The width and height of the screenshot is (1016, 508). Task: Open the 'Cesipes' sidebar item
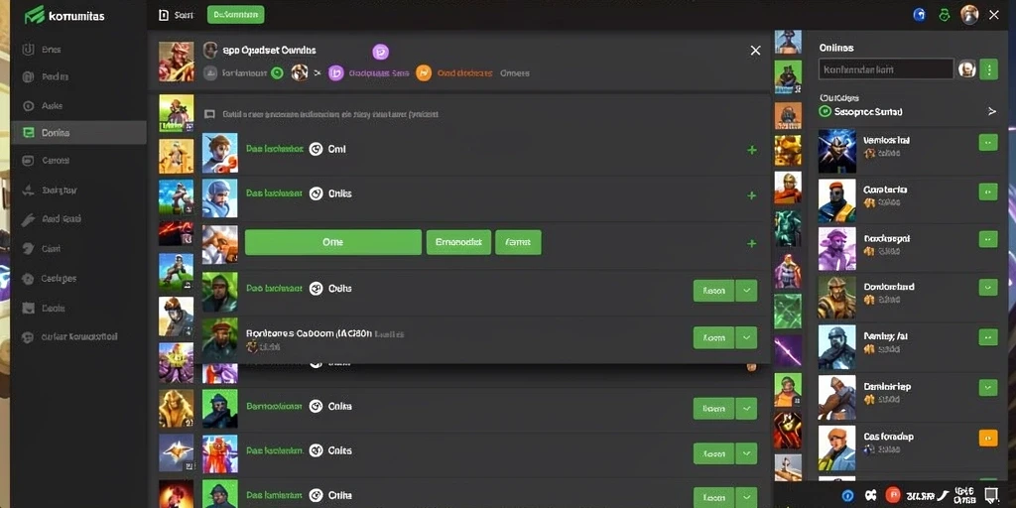[59, 279]
